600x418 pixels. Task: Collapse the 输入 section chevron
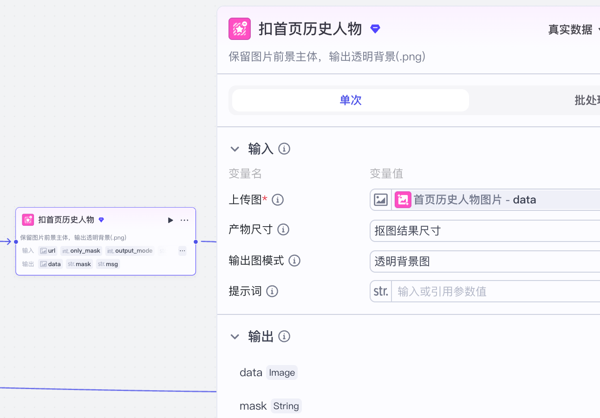click(235, 149)
